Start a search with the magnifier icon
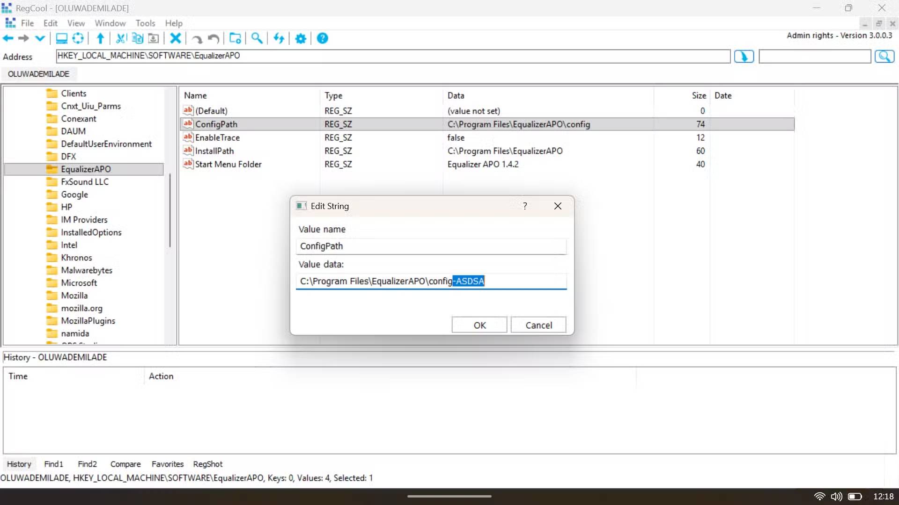Screen dimensions: 899x505 click(256, 38)
